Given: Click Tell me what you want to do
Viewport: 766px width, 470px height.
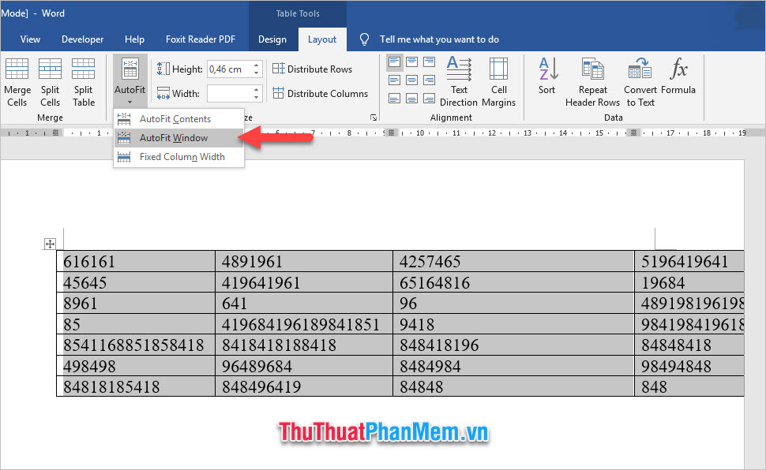Looking at the screenshot, I should (x=439, y=39).
